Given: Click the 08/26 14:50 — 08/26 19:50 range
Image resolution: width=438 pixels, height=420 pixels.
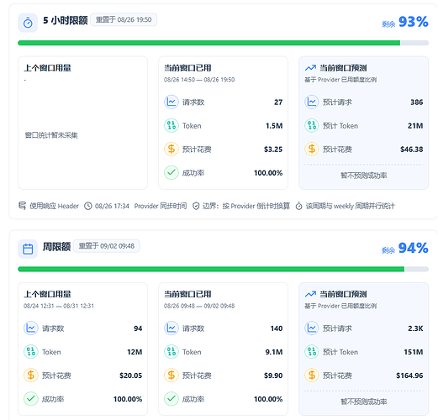Looking at the screenshot, I should tap(199, 80).
